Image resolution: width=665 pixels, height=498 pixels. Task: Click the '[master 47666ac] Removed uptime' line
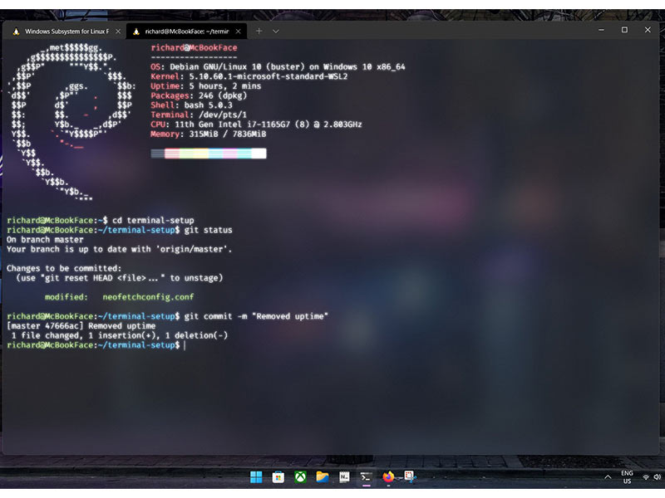click(x=81, y=325)
